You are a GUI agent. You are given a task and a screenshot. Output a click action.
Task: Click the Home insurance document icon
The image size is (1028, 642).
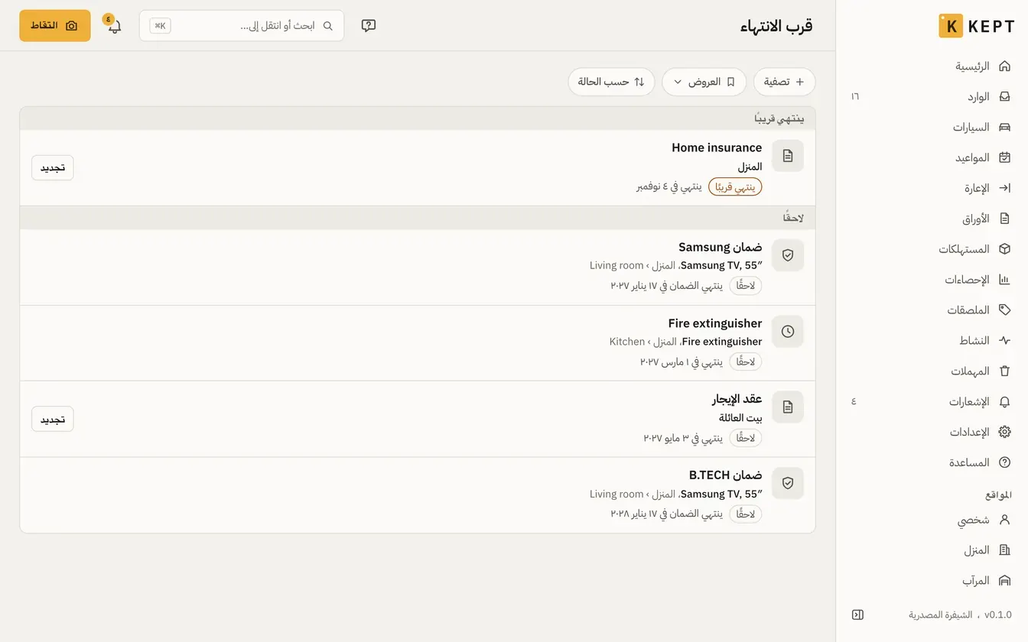tap(788, 156)
